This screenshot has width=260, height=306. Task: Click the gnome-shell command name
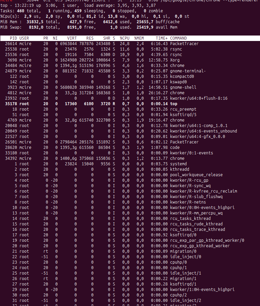click(183, 87)
